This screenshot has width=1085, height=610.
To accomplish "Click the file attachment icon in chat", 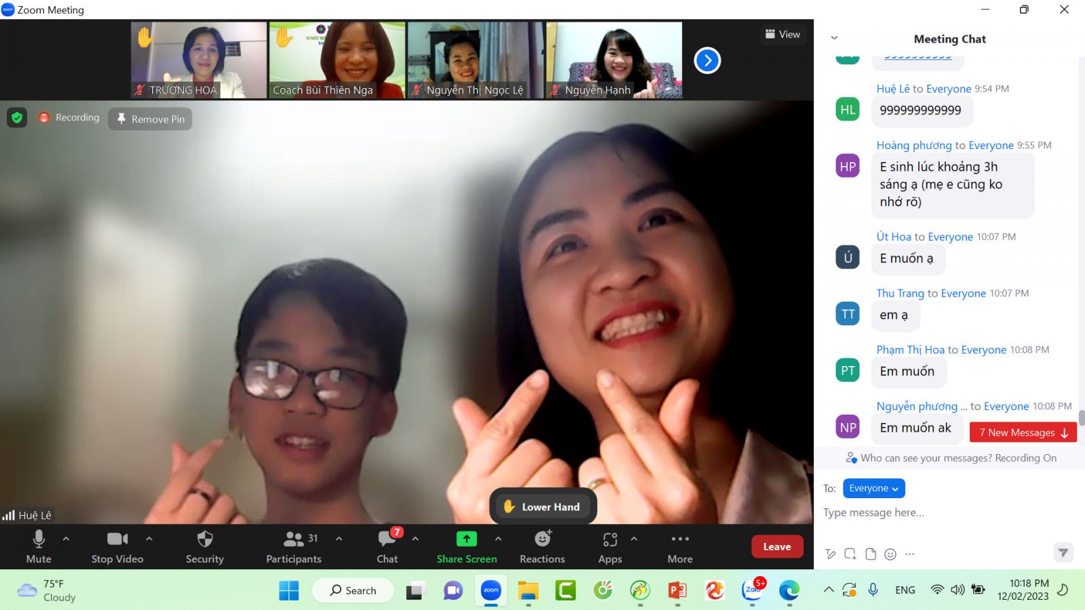I will click(x=871, y=554).
